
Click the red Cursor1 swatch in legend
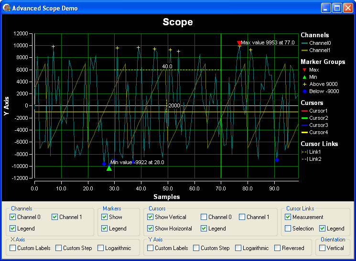[x=304, y=111]
